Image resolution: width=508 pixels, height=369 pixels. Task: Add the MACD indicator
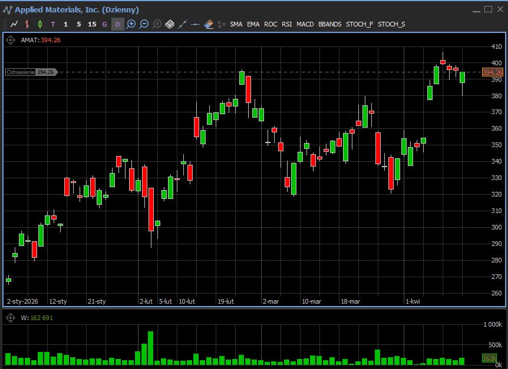pyautogui.click(x=305, y=24)
